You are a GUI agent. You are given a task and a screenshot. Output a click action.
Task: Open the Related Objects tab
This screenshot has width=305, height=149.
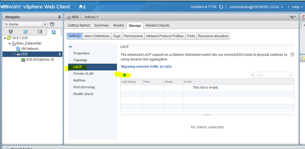[x=157, y=26]
